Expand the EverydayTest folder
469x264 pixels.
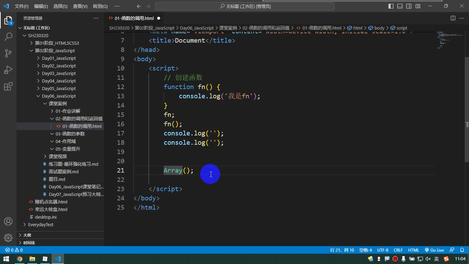41,224
